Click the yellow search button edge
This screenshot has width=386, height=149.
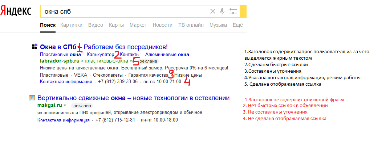(243, 11)
